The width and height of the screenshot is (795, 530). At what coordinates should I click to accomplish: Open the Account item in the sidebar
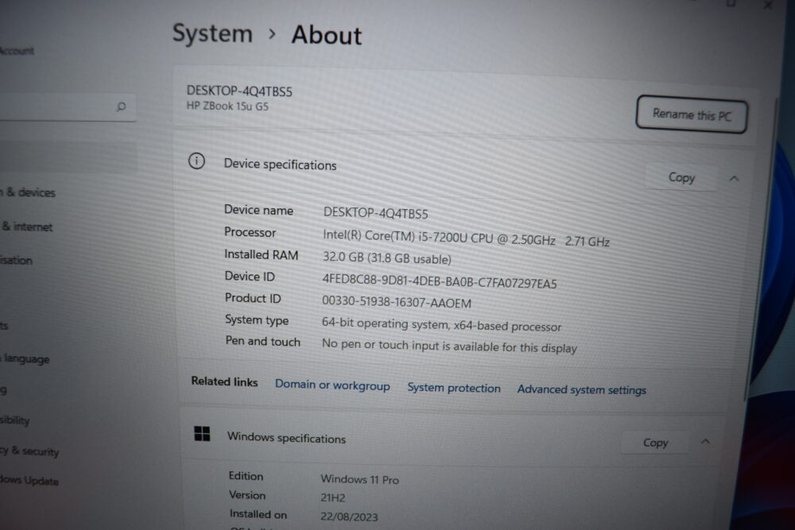click(17, 51)
